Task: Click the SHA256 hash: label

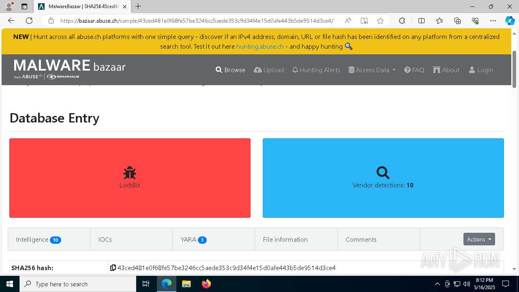Action: coord(32,268)
